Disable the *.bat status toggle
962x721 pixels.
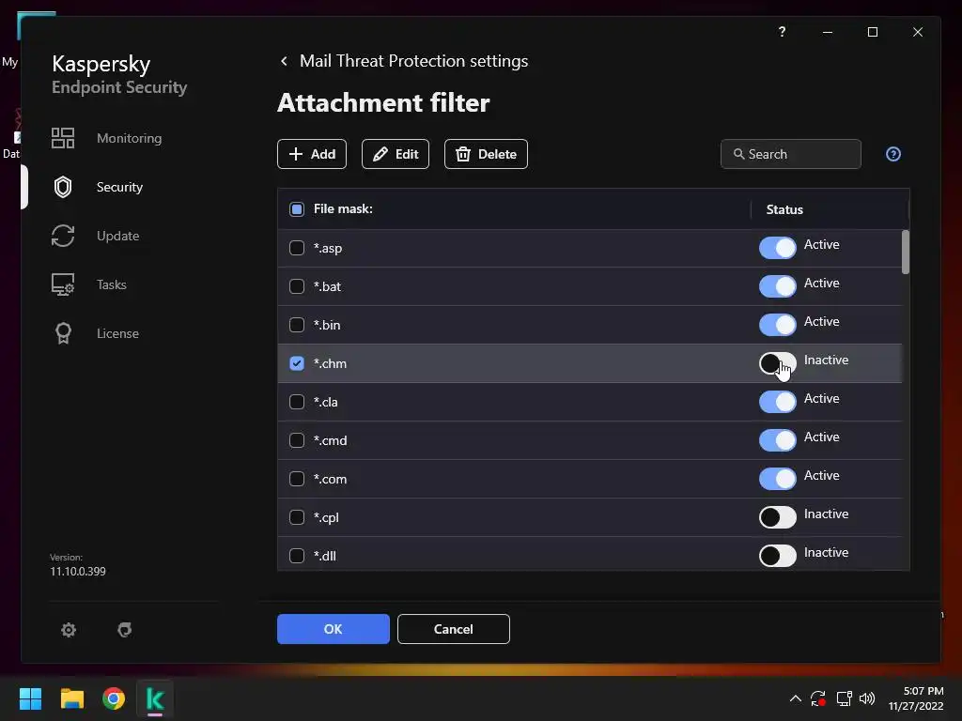(x=777, y=286)
